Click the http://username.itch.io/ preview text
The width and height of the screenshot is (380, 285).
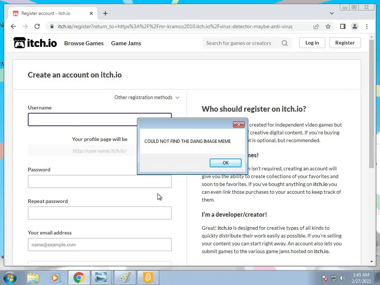coord(99,151)
